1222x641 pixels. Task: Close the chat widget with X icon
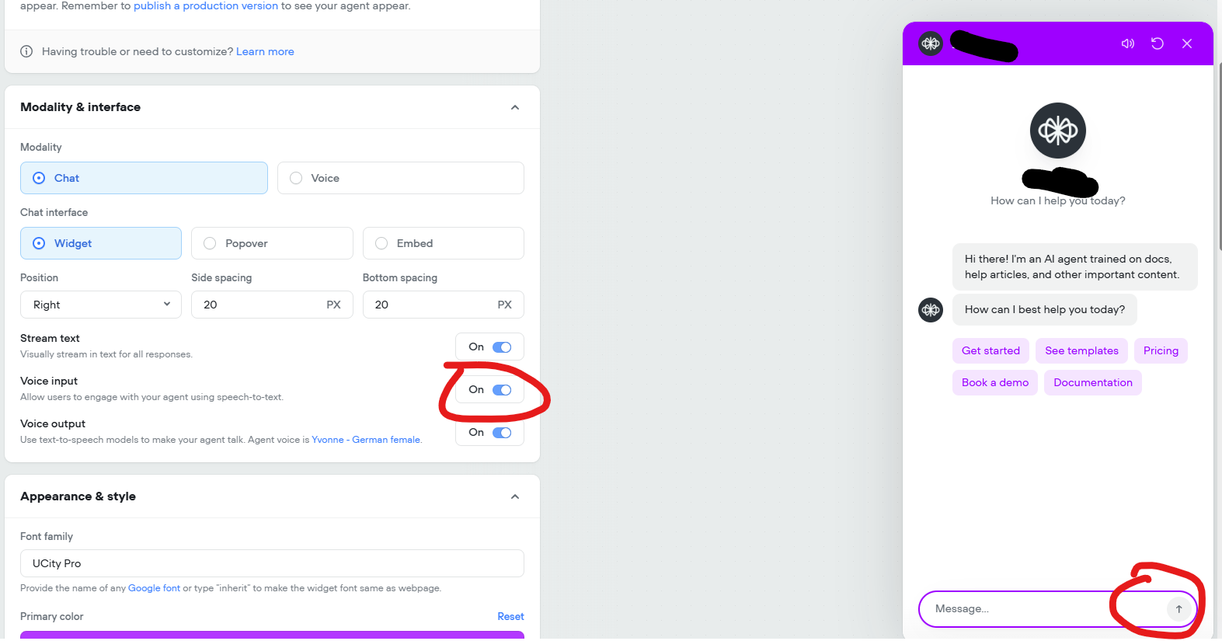point(1187,44)
